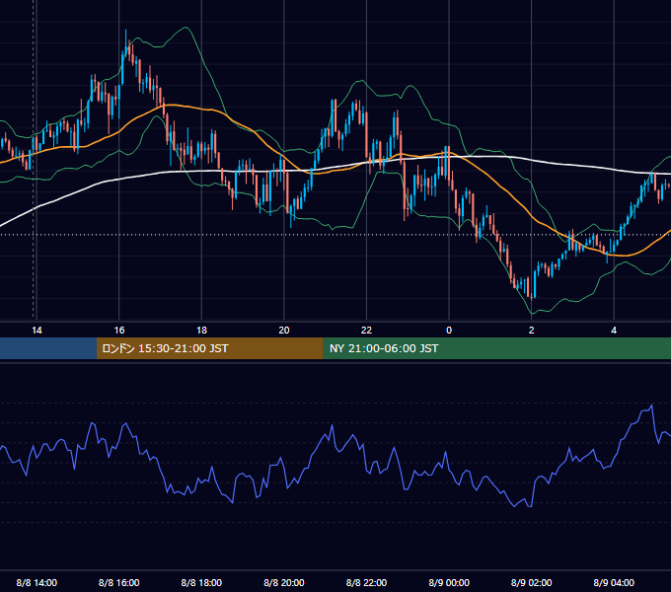This screenshot has height=592, width=671.
Task: Click the NY 21:00-06:00 JST session bar
Action: 496,348
